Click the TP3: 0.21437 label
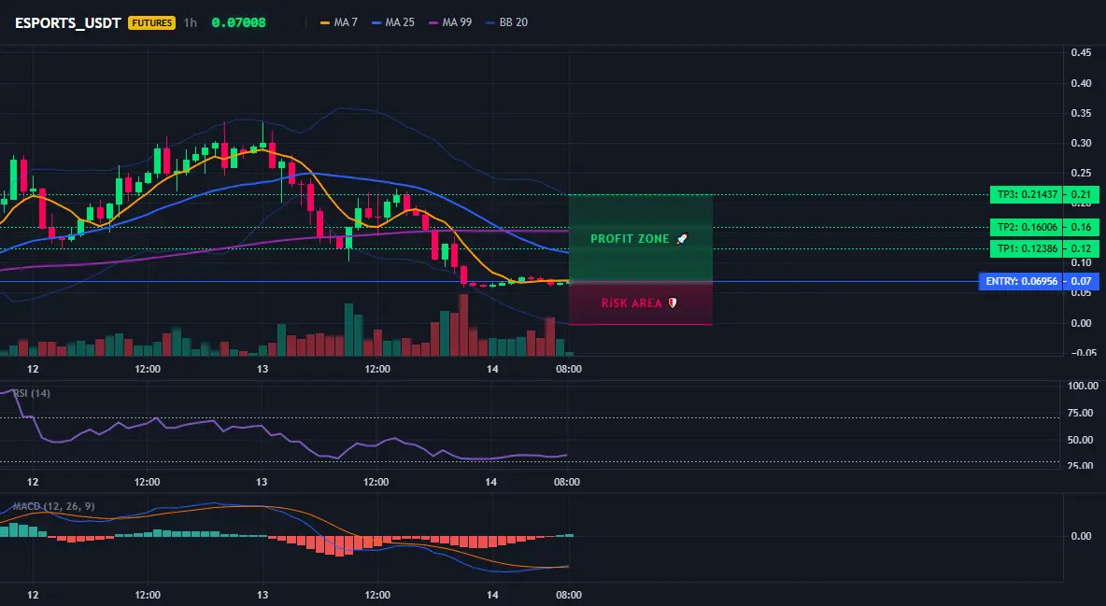The height and width of the screenshot is (606, 1106). 1027,195
